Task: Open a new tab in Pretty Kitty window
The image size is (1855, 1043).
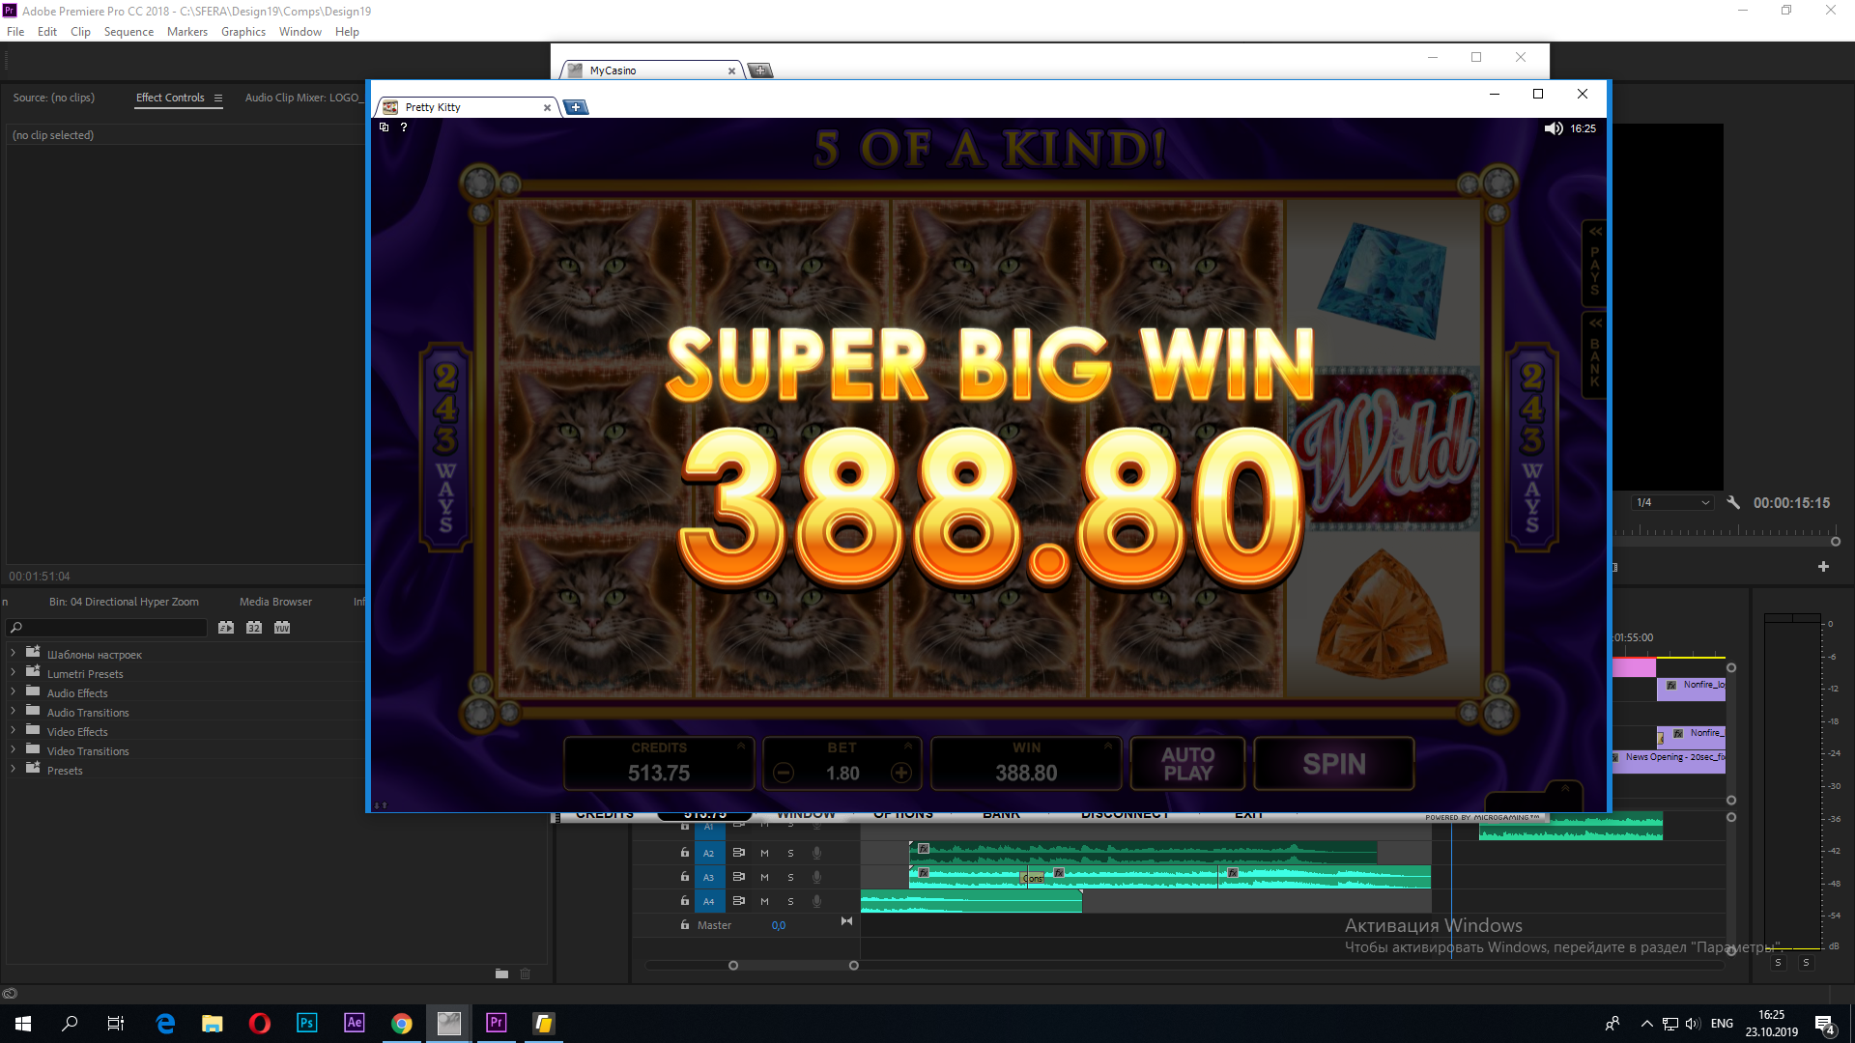Action: tap(576, 107)
